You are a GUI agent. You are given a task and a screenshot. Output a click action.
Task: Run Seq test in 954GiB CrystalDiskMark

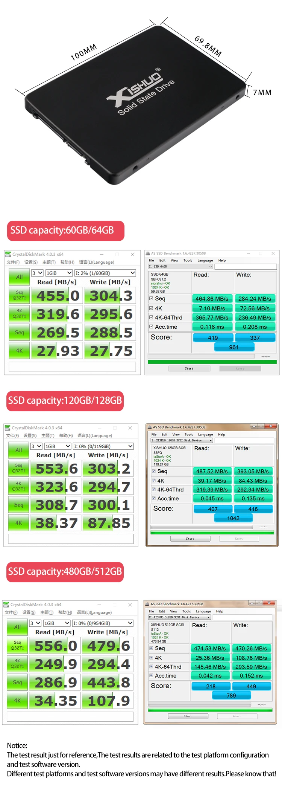(x=17, y=682)
